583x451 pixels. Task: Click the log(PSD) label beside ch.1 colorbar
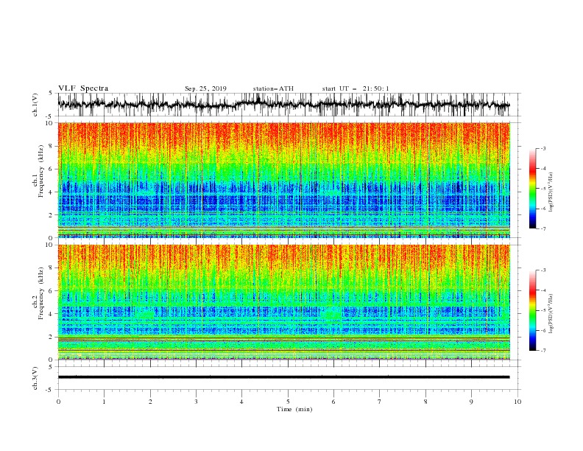coord(551,192)
